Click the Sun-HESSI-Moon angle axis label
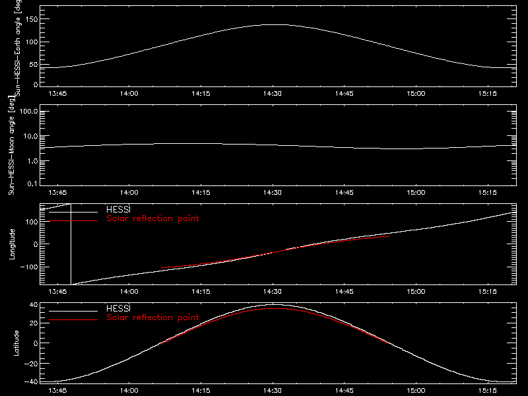Image resolution: width=528 pixels, height=396 pixels. [x=11, y=145]
